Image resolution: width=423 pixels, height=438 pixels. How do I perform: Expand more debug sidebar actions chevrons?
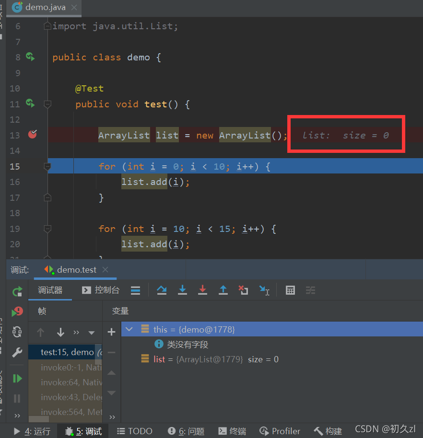pos(17,415)
